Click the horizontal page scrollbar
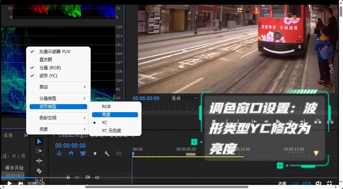The width and height of the screenshot is (343, 189). coord(167,187)
